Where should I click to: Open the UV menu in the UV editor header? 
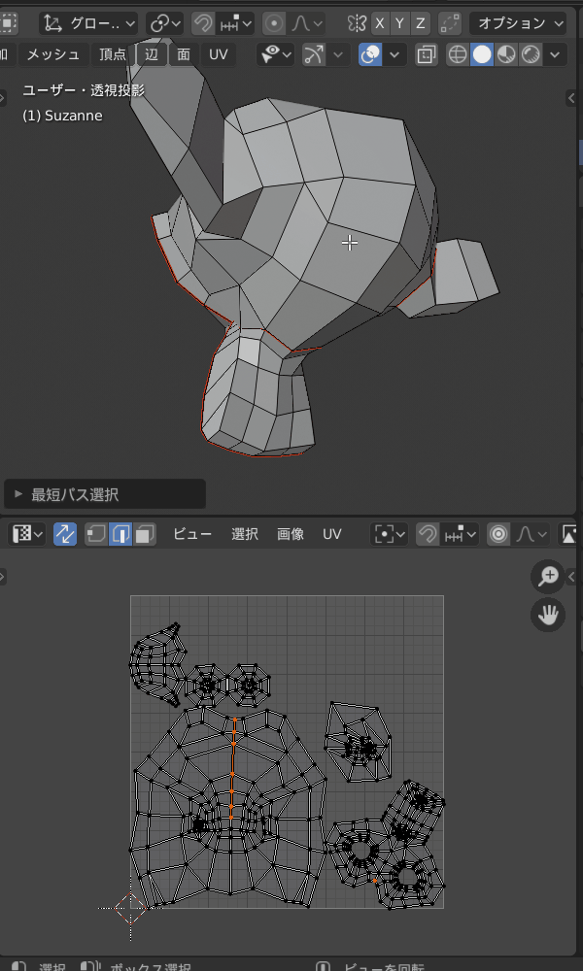tap(332, 534)
